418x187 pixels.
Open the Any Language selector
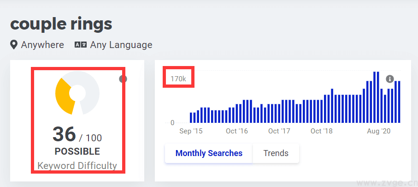(121, 45)
